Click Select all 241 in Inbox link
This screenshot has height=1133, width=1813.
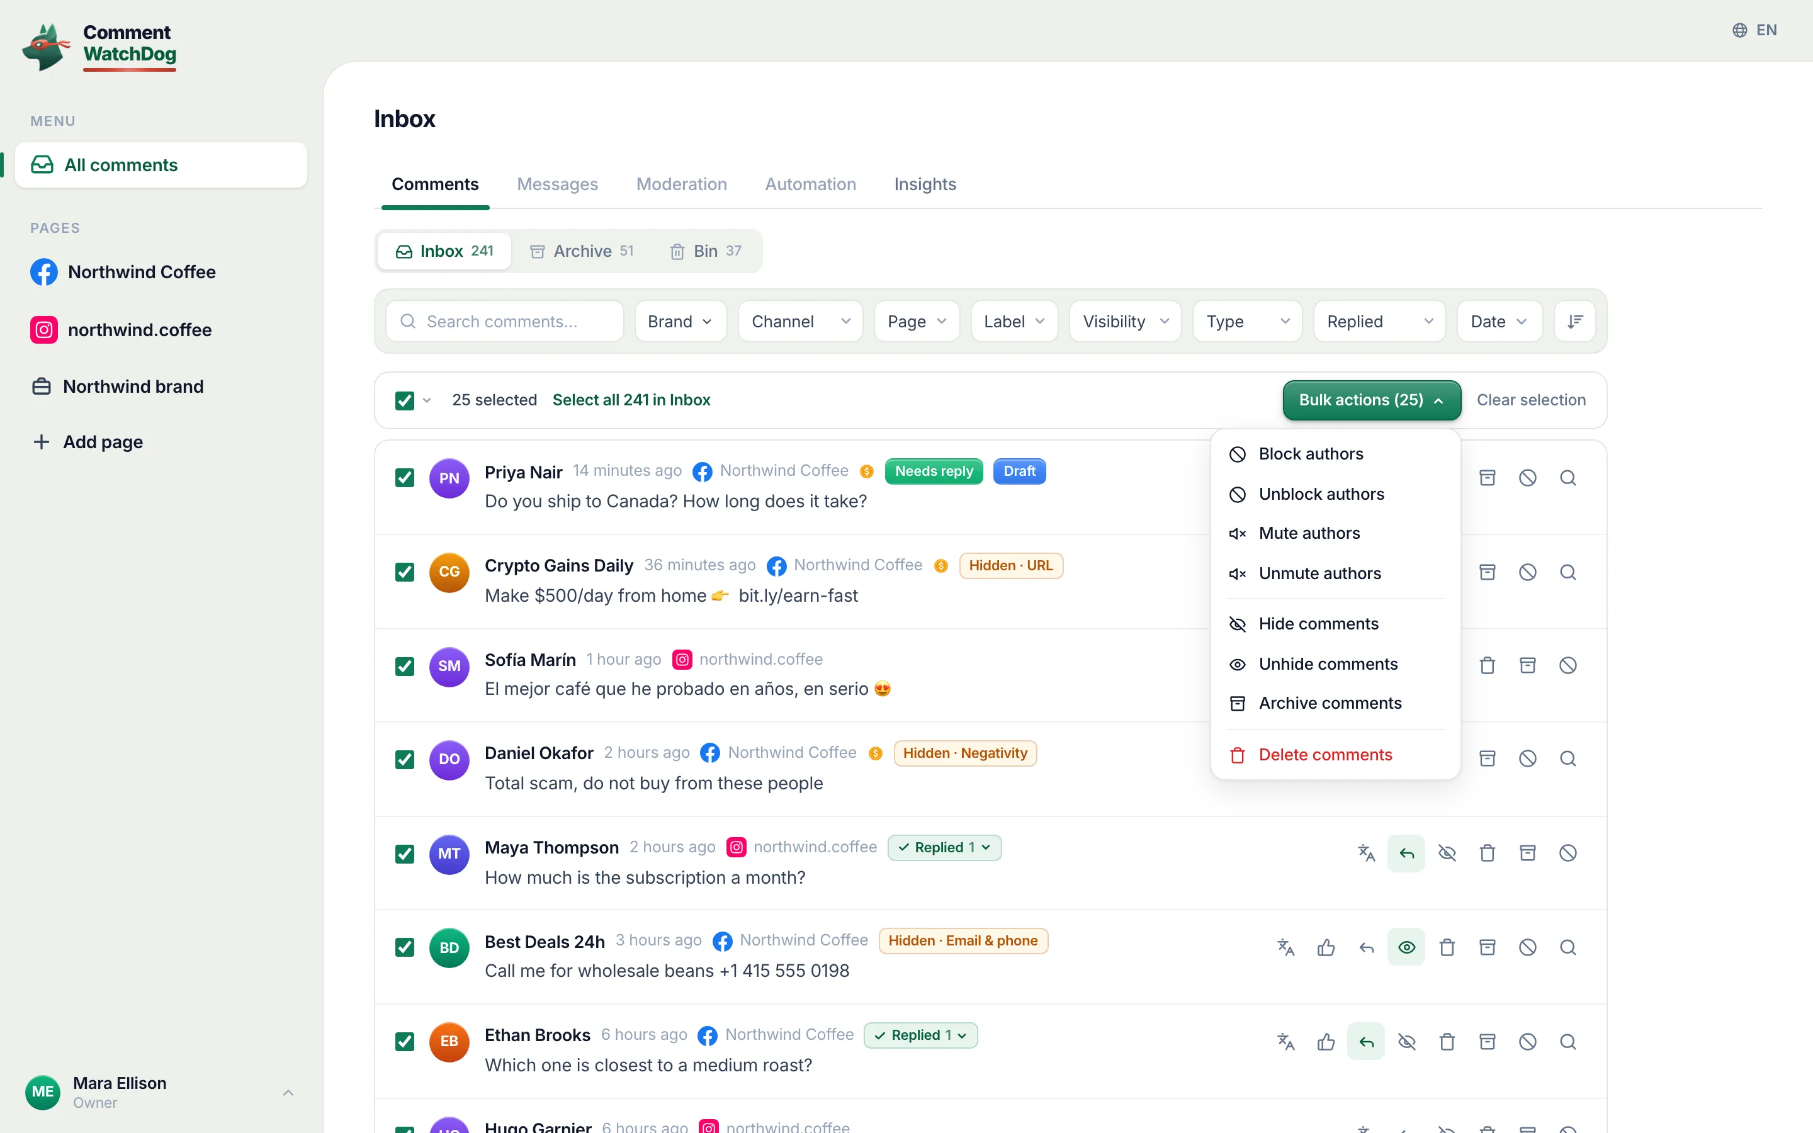[x=631, y=400]
